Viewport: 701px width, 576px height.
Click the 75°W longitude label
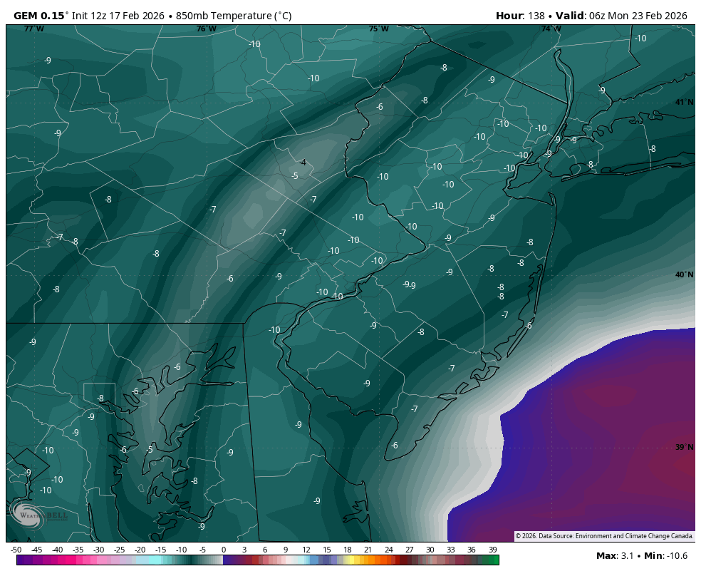point(378,29)
